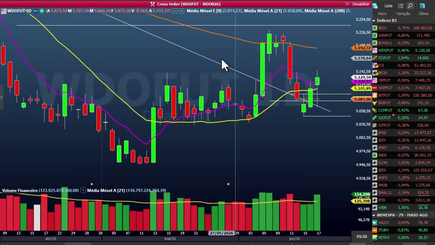Open the watchlist settings gear icon
This screenshot has width=435, height=245.
click(422, 6)
